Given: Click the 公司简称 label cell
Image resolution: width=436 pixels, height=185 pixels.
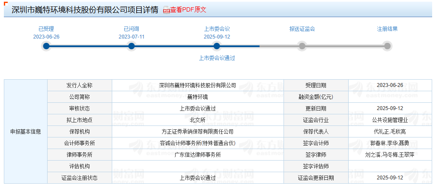Looking at the screenshot, I should pyautogui.click(x=80, y=97).
